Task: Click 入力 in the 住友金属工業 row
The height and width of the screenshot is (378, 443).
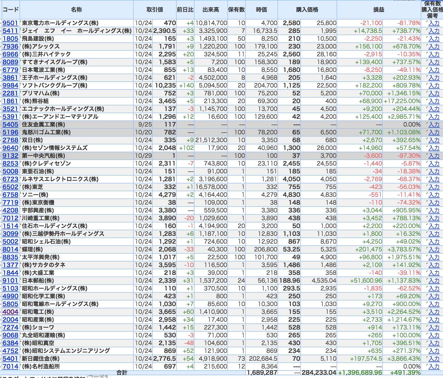Action: click(x=434, y=125)
